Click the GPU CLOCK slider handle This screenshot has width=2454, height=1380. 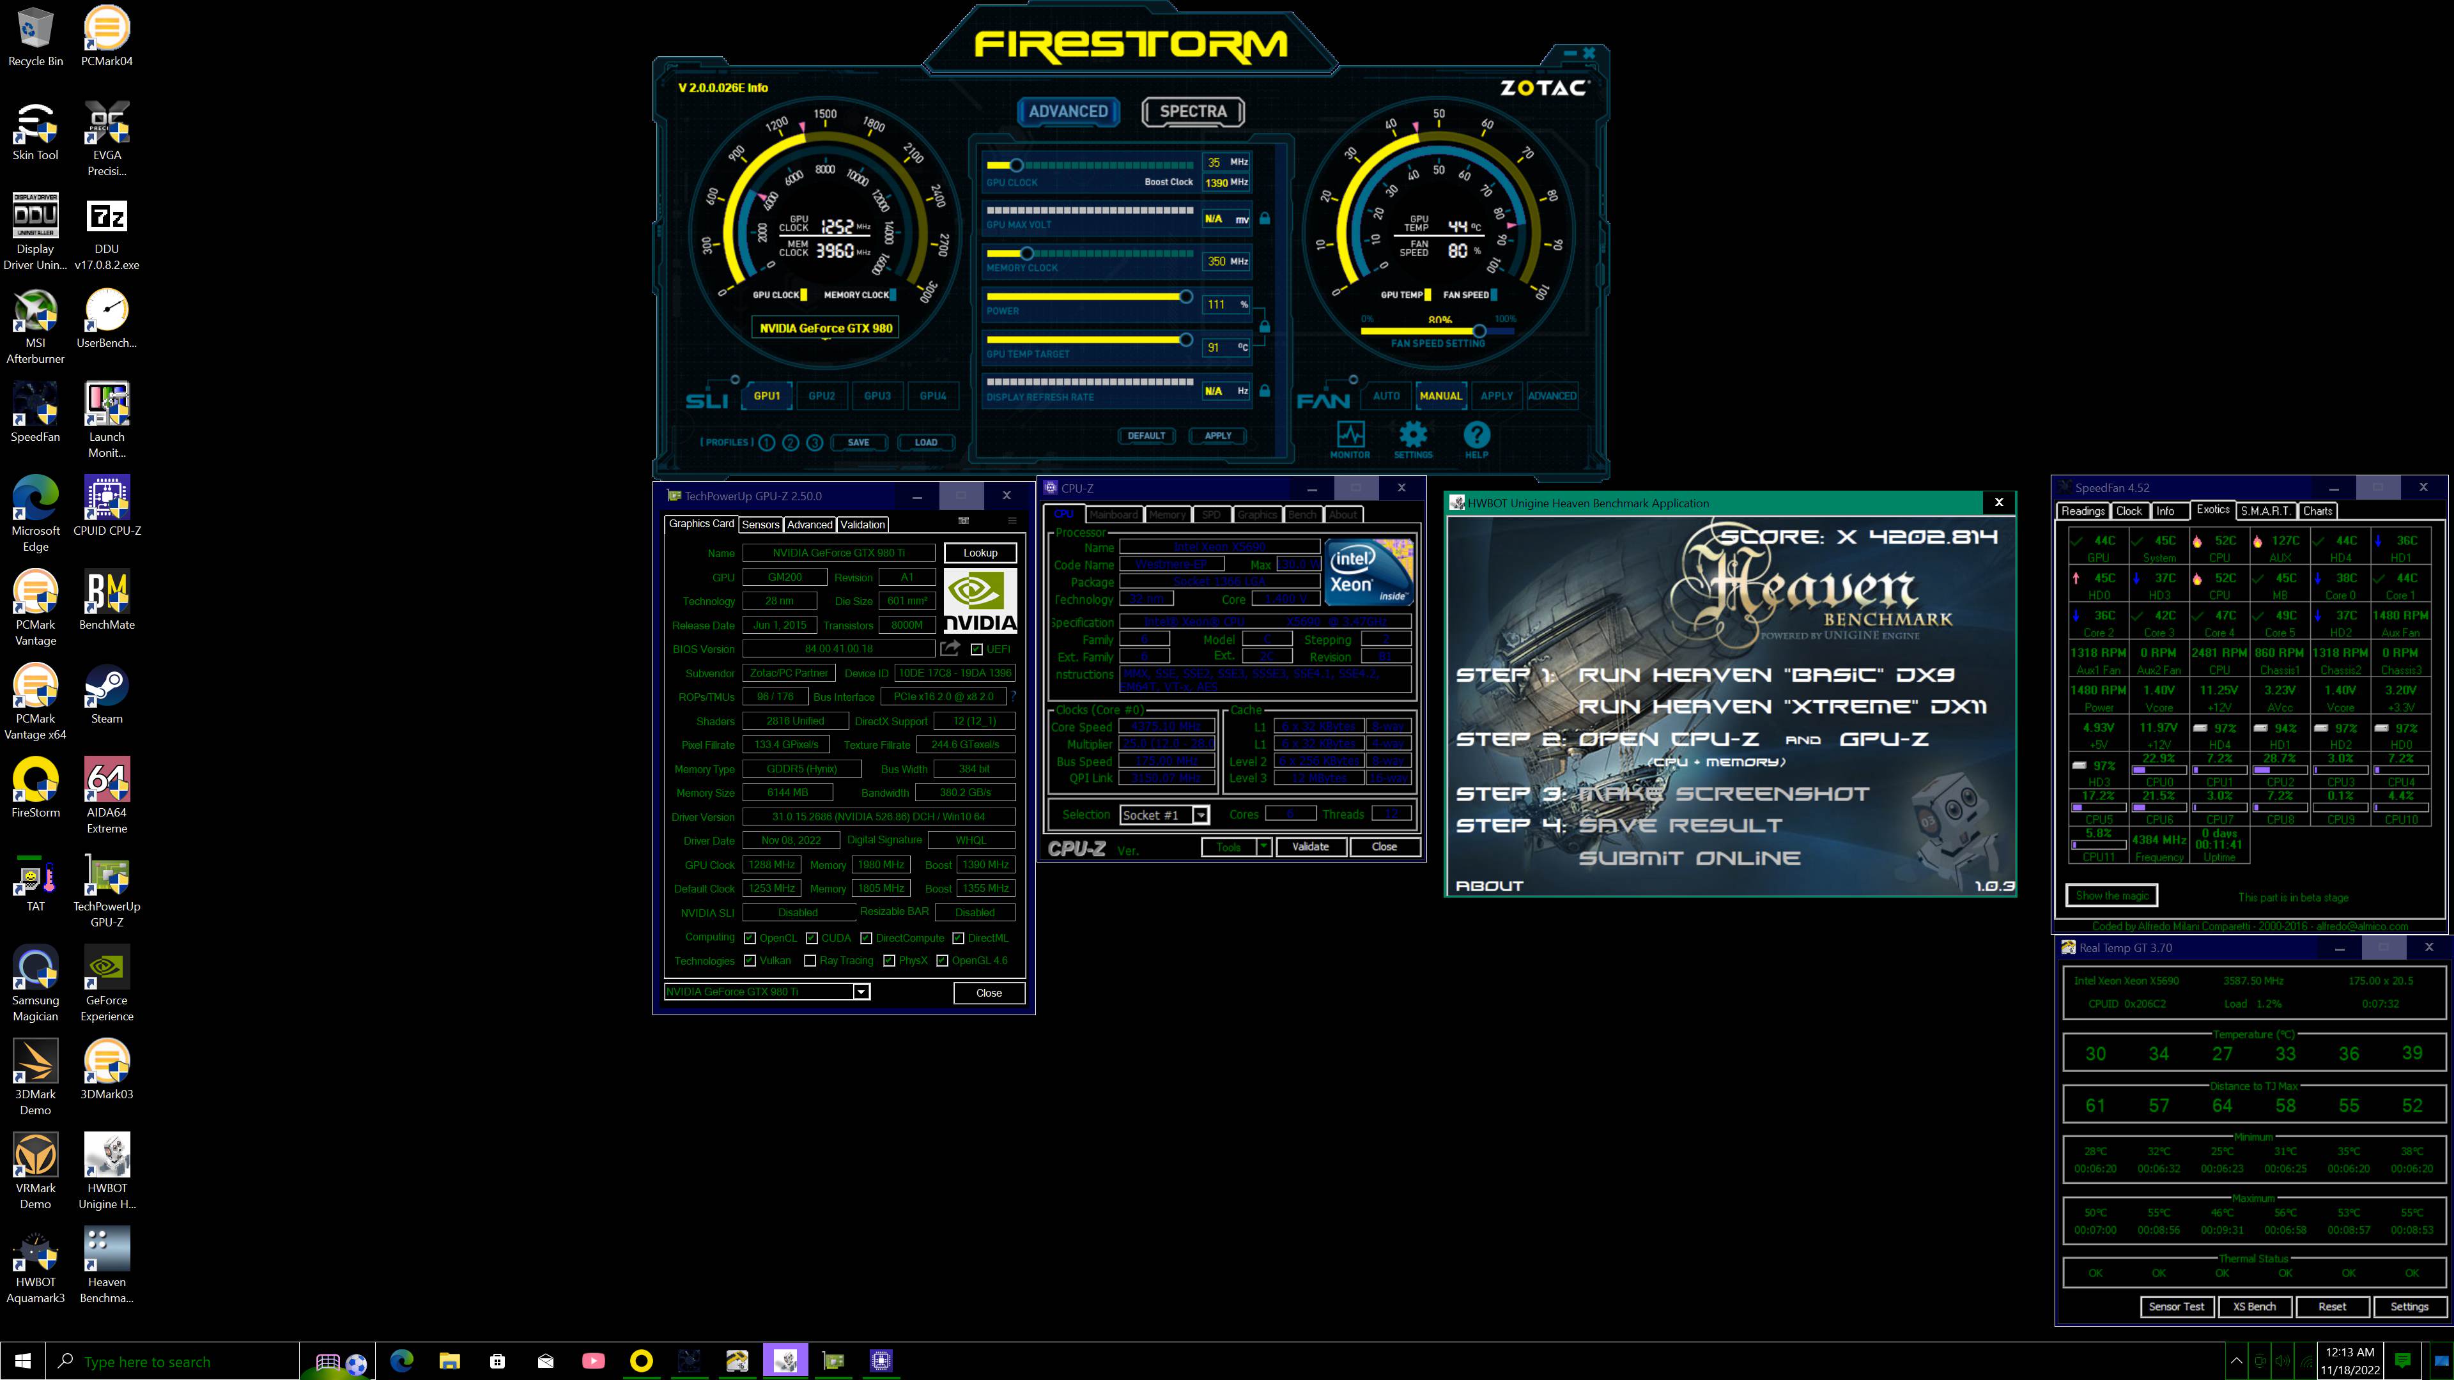pos(1015,165)
